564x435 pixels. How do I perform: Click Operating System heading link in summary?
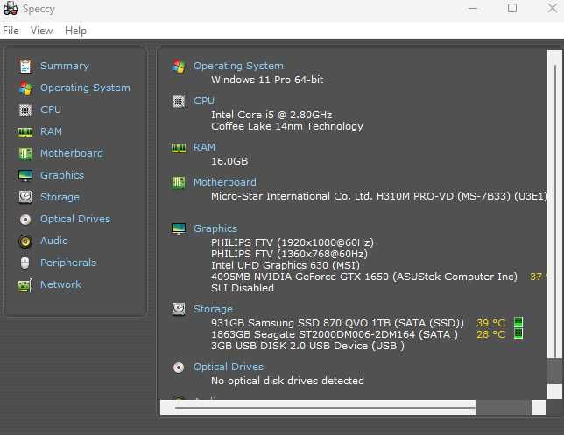coord(238,66)
